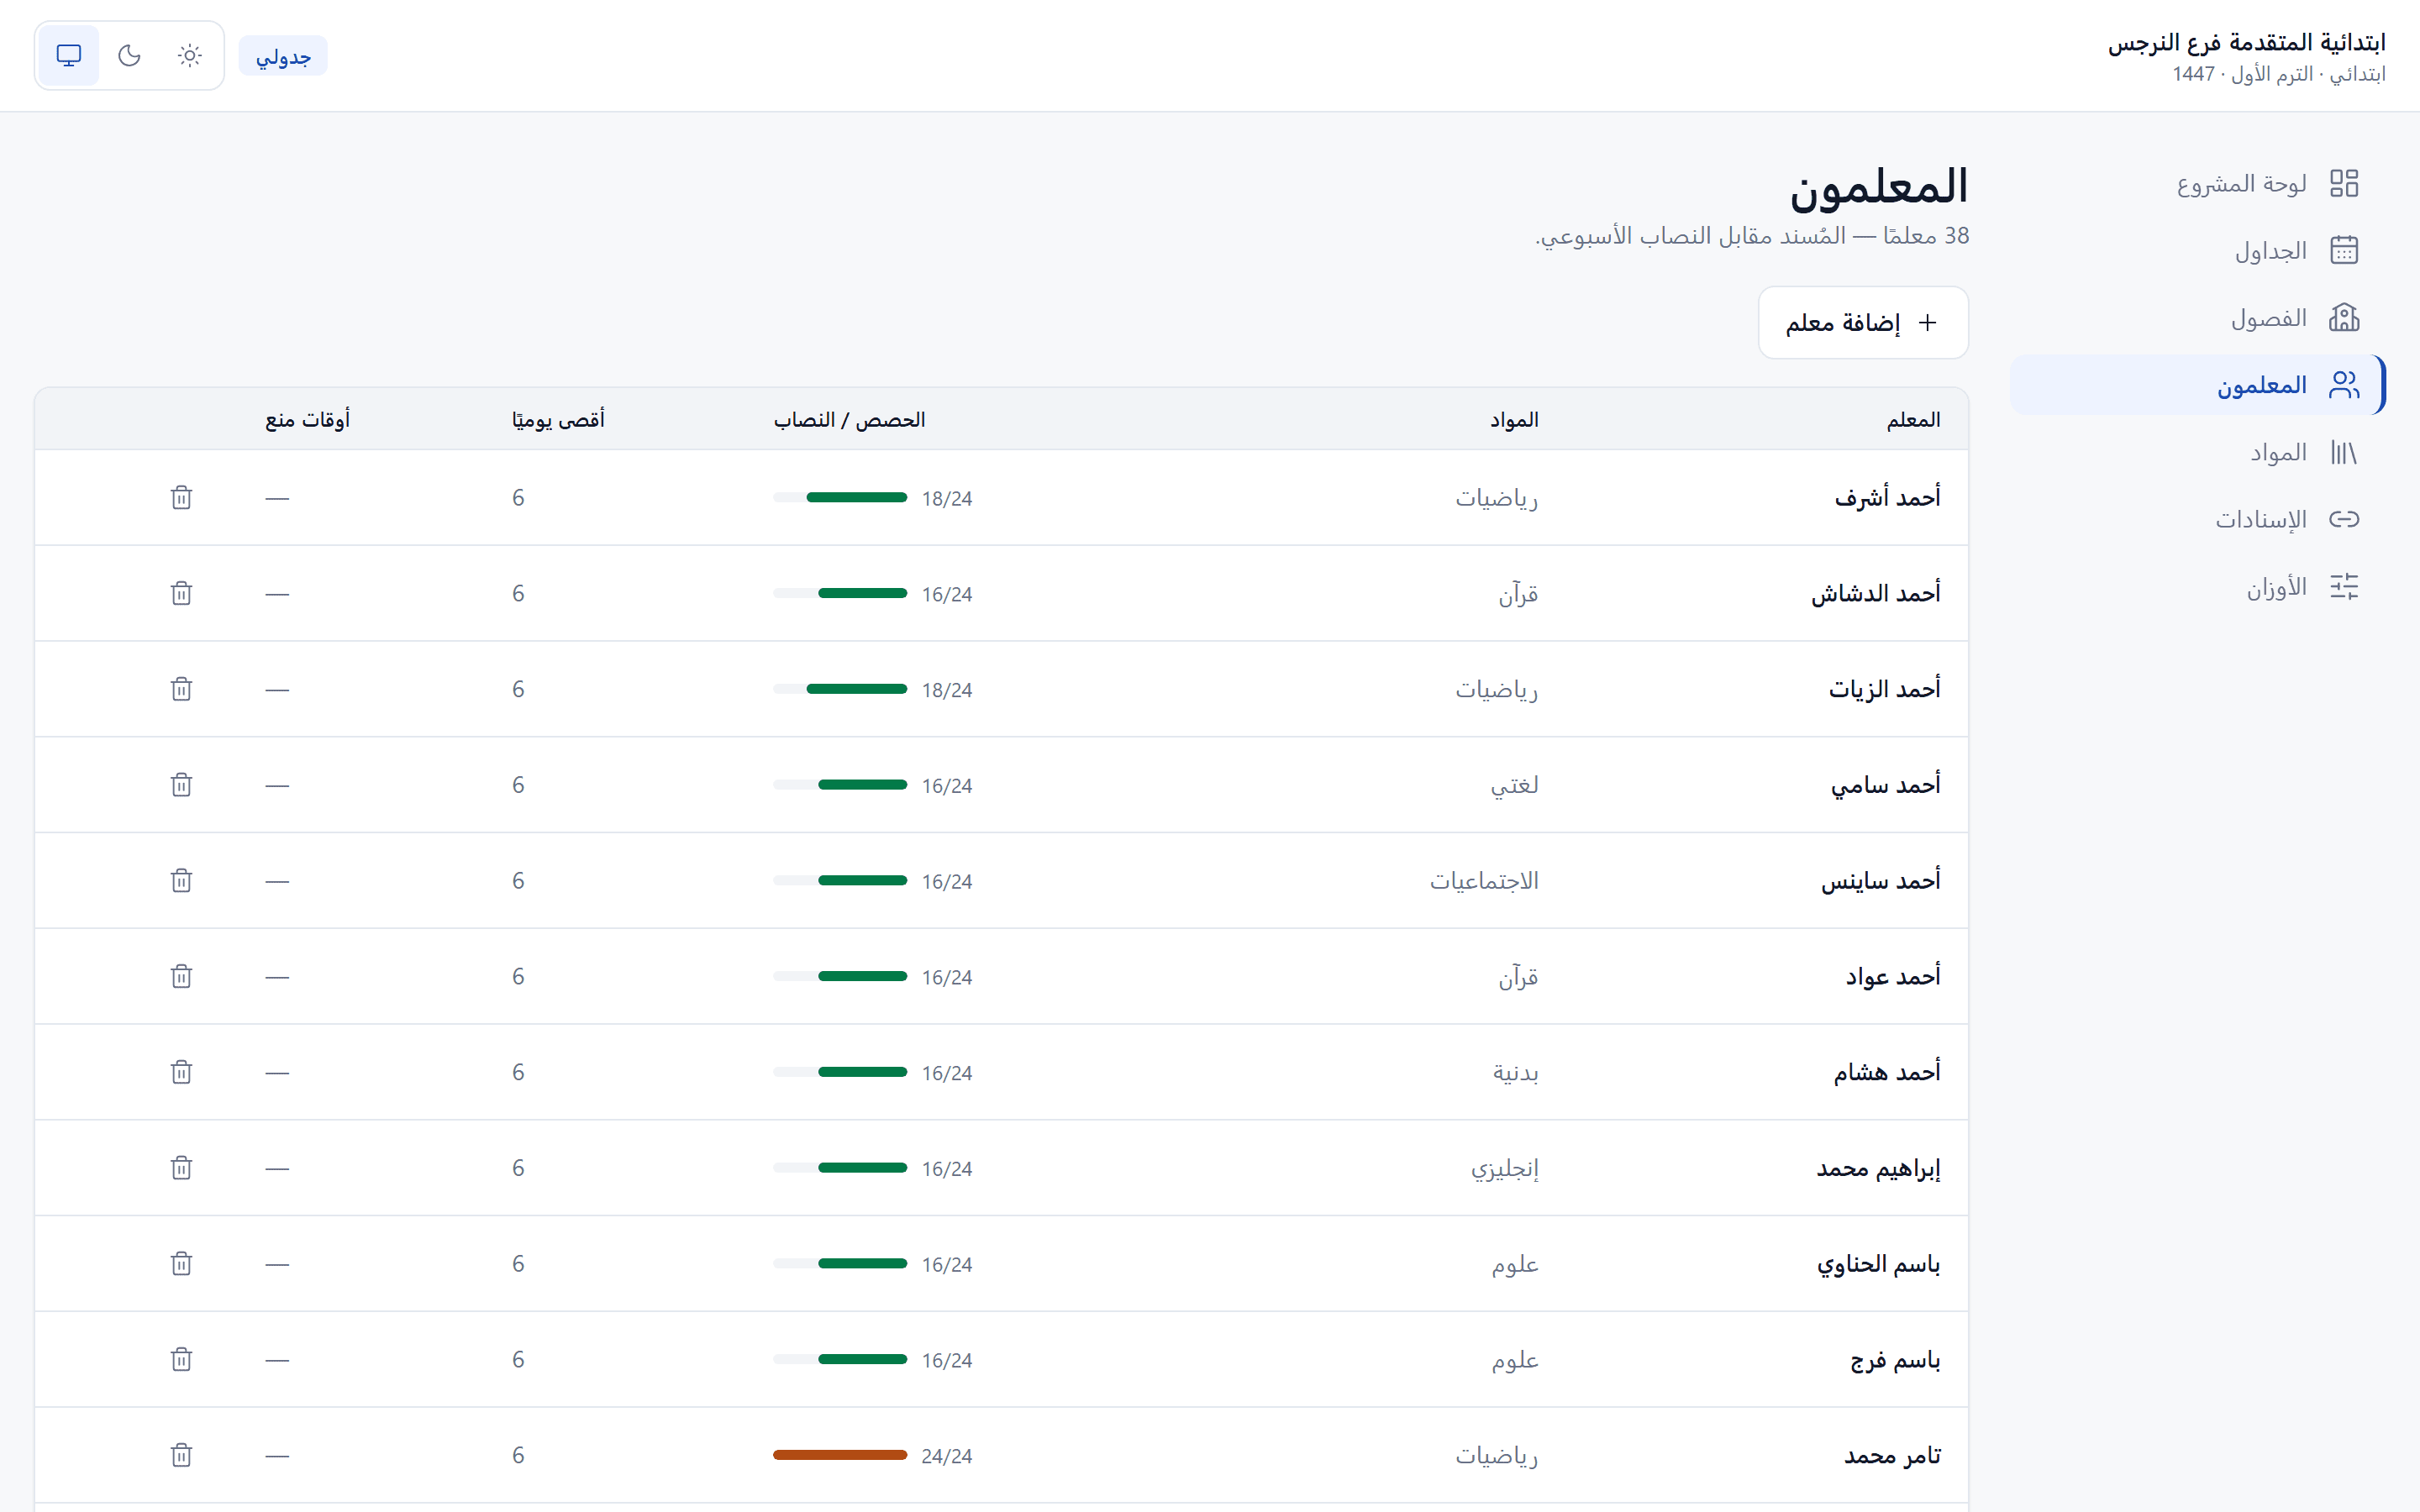This screenshot has width=2420, height=1512.
Task: Click the load progress bar for أحمد أشرف
Action: pos(840,497)
